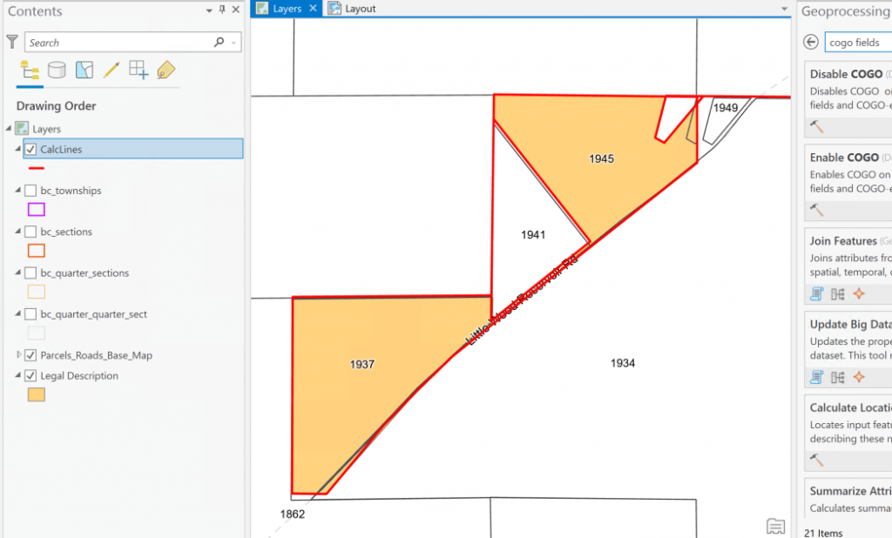
Task: Select the List By Labeling tag icon
Action: click(166, 71)
